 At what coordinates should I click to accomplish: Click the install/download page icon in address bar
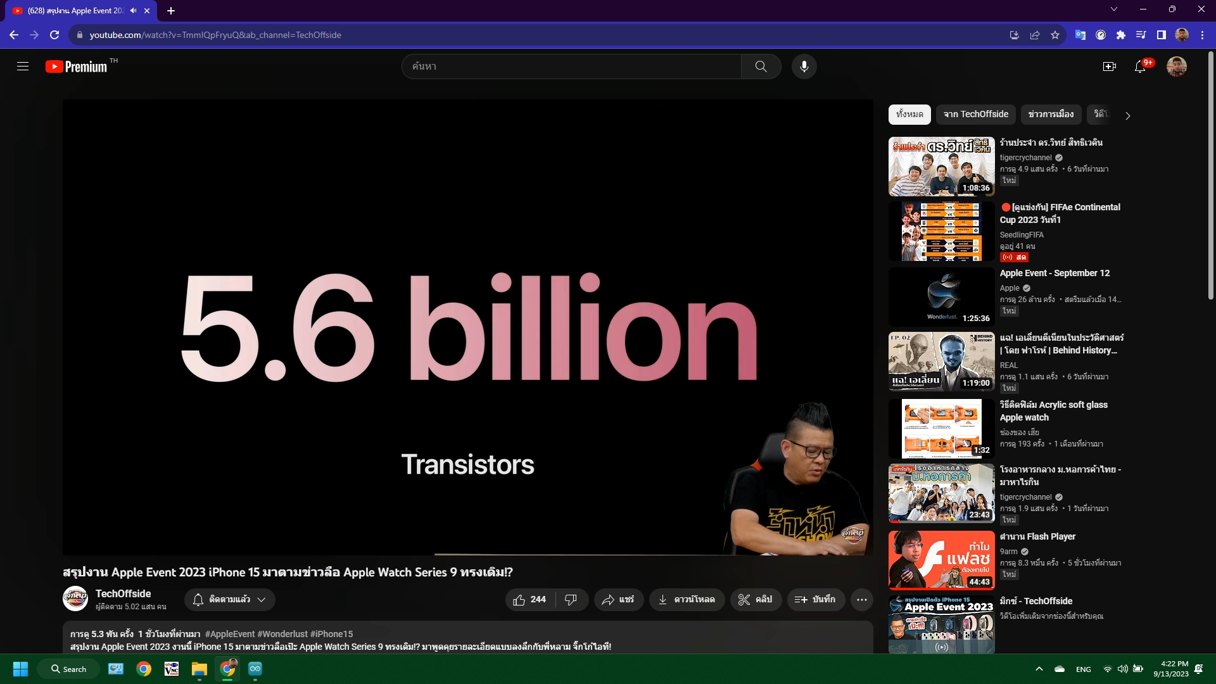tap(1015, 35)
